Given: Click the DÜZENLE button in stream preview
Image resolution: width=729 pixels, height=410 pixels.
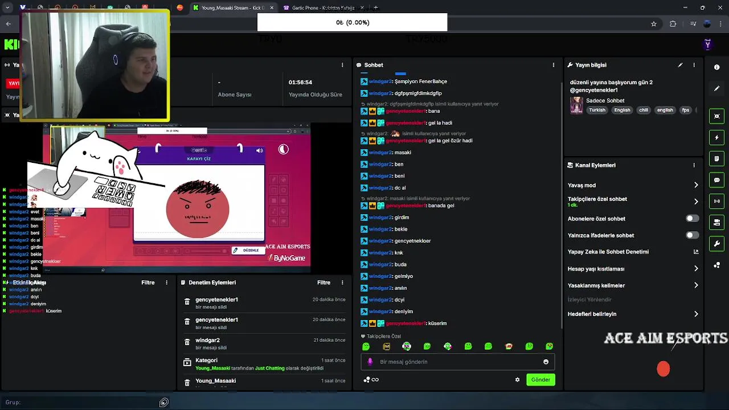Looking at the screenshot, I should pyautogui.click(x=248, y=251).
